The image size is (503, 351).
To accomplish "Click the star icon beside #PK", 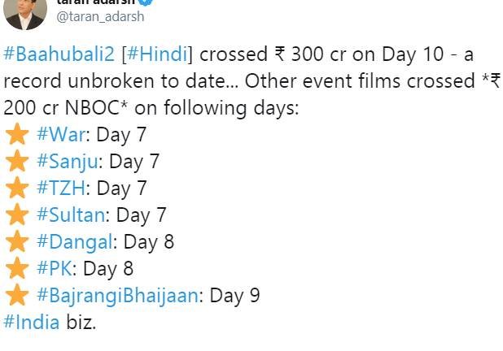I will pyautogui.click(x=17, y=268).
